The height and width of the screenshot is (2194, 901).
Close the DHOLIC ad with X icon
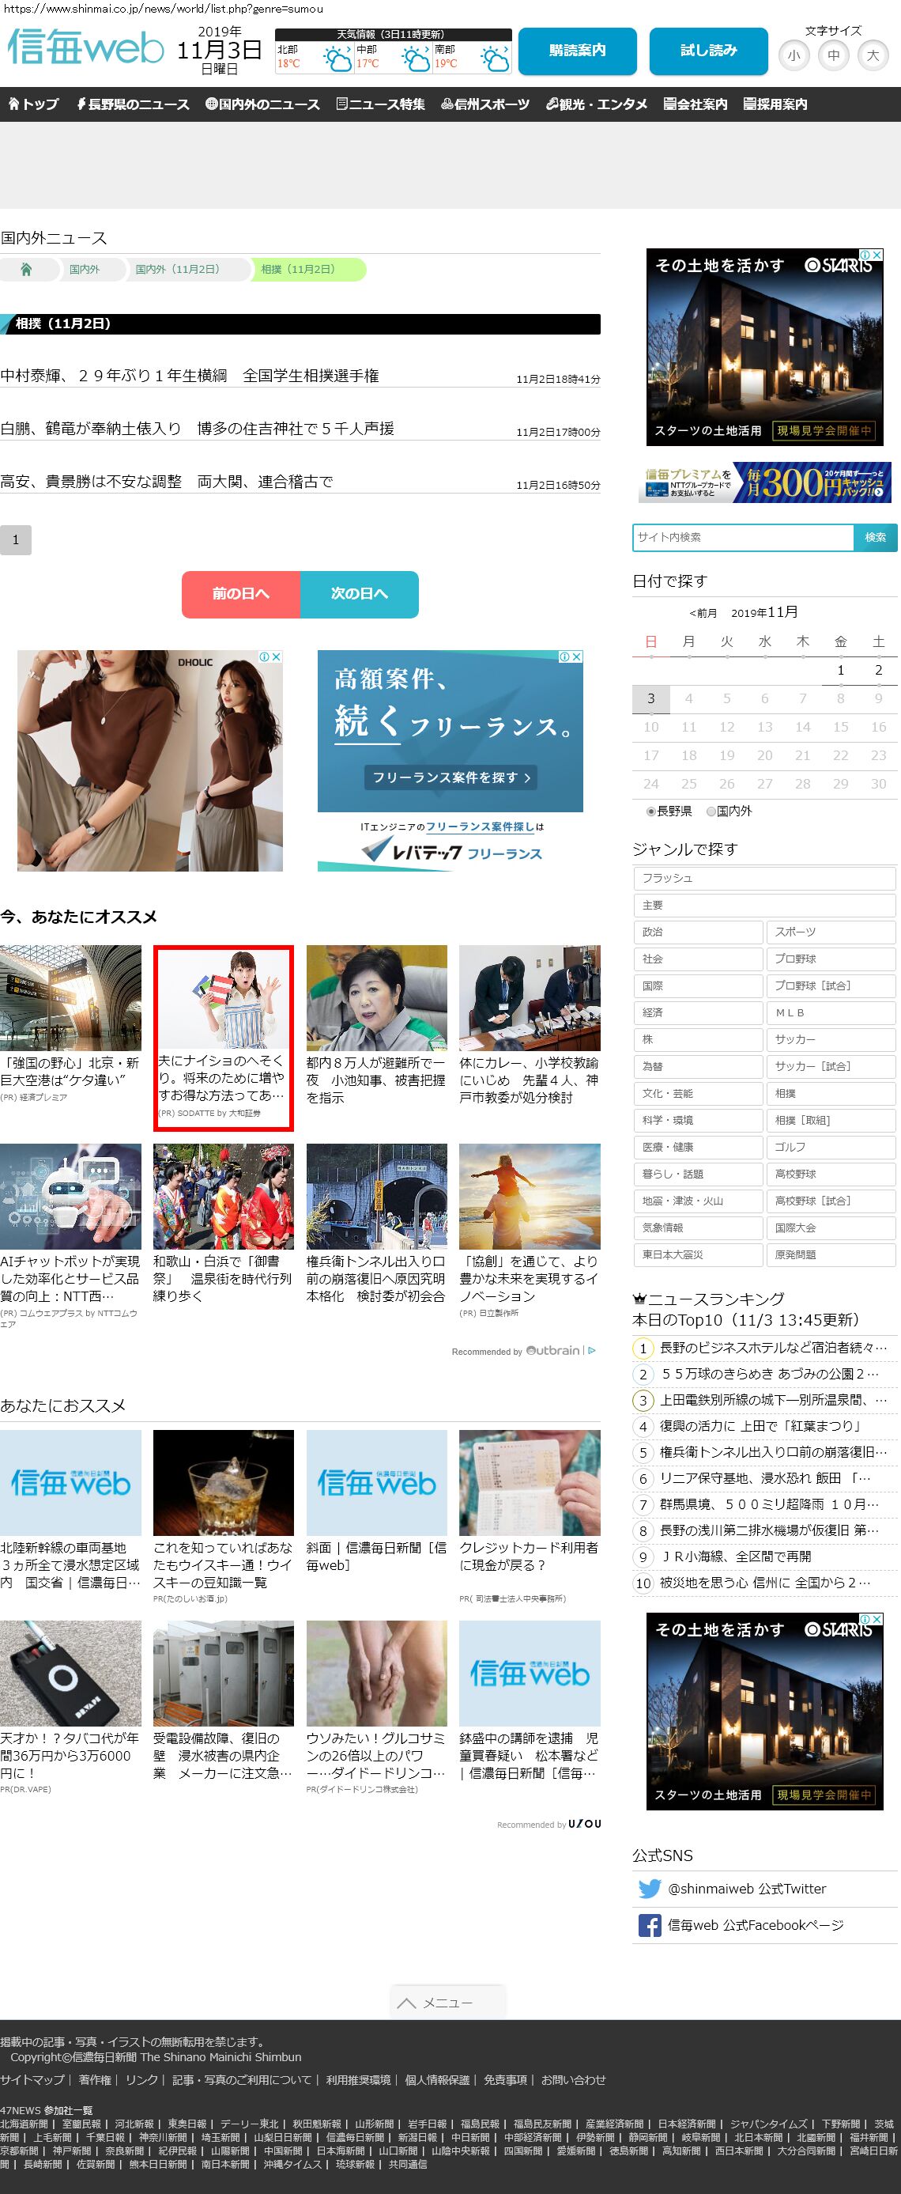click(276, 656)
